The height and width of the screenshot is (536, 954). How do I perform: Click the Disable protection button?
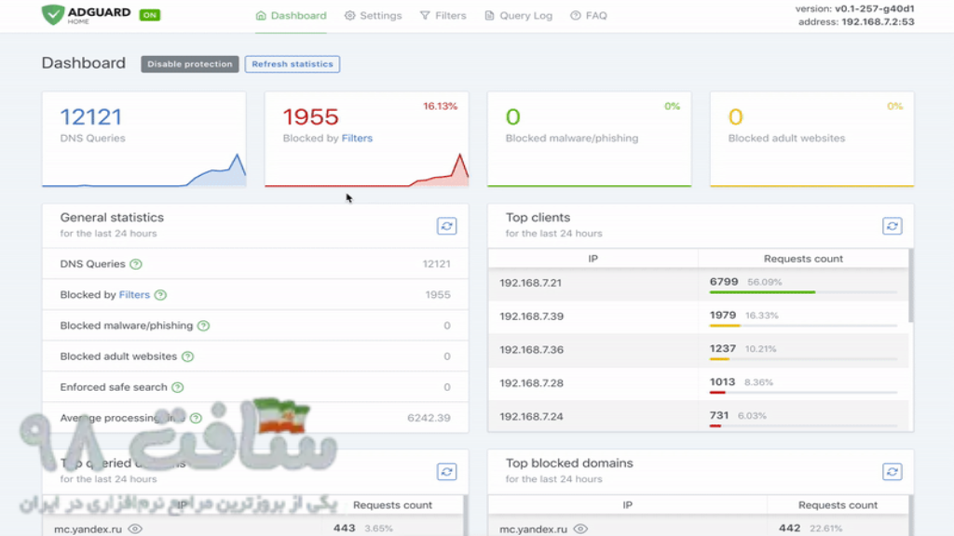[190, 64]
